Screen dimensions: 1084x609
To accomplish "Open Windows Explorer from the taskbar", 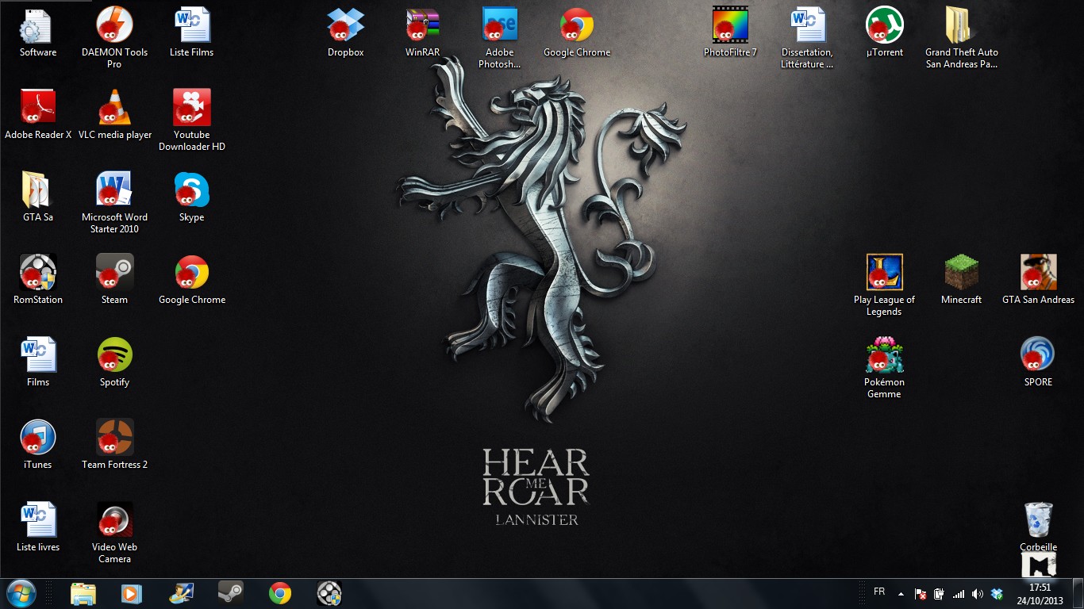I will (83, 593).
